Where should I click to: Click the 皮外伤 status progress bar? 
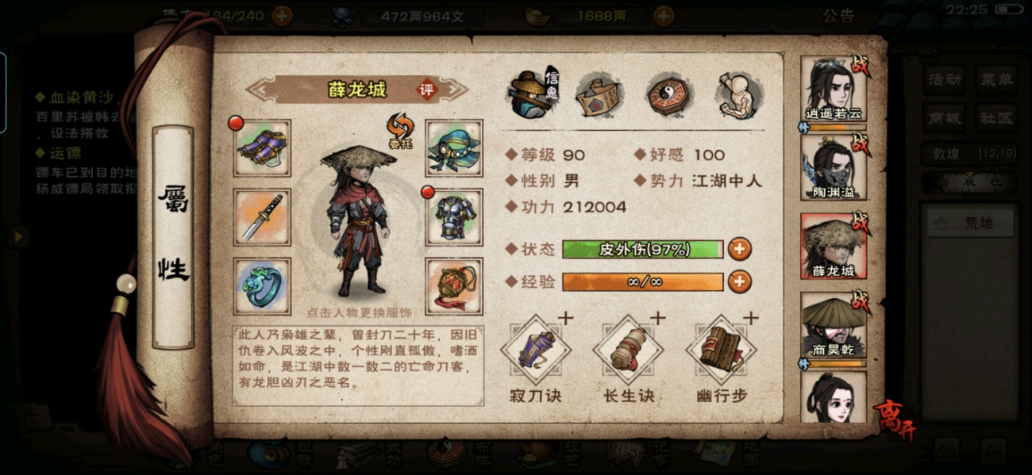(643, 249)
